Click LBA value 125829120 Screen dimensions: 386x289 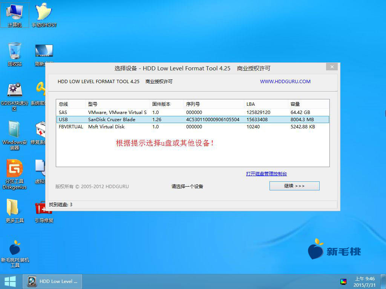tap(259, 112)
